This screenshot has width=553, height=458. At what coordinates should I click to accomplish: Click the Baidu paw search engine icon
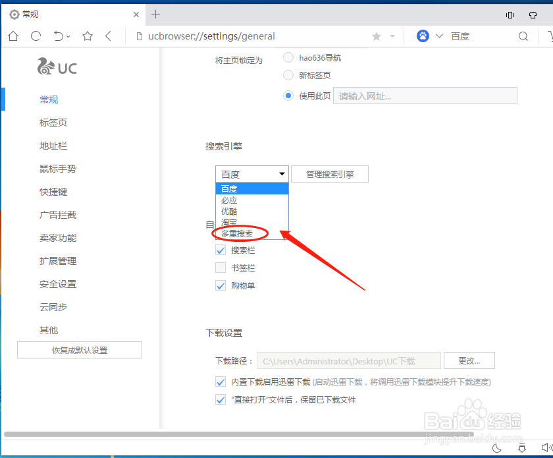(x=422, y=36)
